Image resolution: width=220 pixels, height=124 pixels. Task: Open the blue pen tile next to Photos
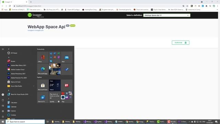[67, 69]
